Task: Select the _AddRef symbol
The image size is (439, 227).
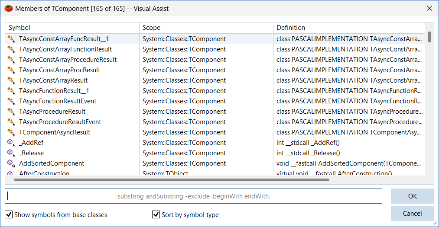Action: pos(31,142)
